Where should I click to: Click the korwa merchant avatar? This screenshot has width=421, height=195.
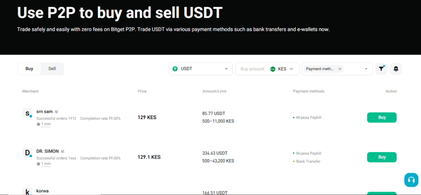(x=27, y=191)
